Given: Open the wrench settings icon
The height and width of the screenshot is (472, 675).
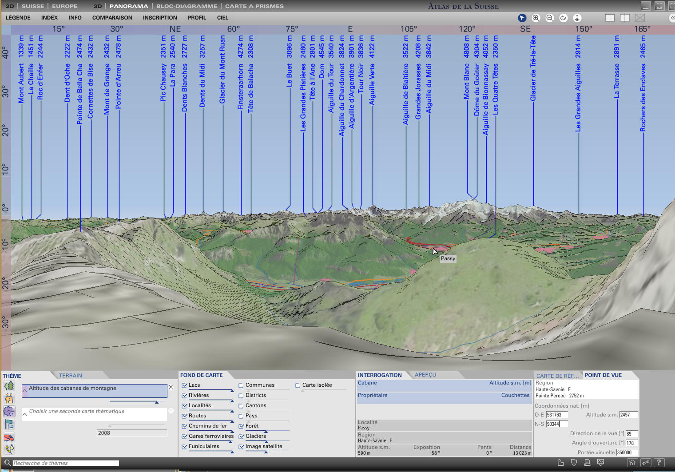Looking at the screenshot, I should tap(645, 463).
